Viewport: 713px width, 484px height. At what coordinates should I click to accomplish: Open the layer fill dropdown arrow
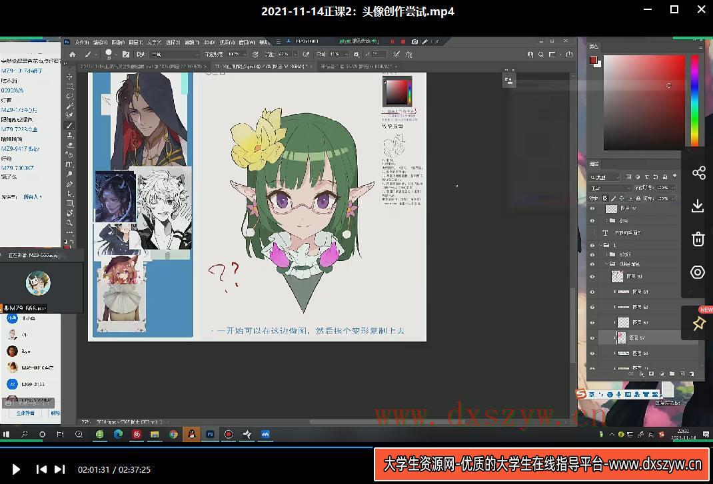click(674, 198)
